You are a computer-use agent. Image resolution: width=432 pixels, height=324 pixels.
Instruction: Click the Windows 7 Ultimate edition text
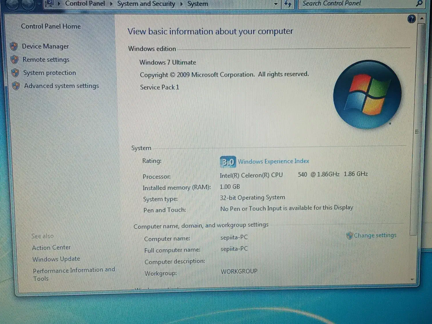(168, 62)
